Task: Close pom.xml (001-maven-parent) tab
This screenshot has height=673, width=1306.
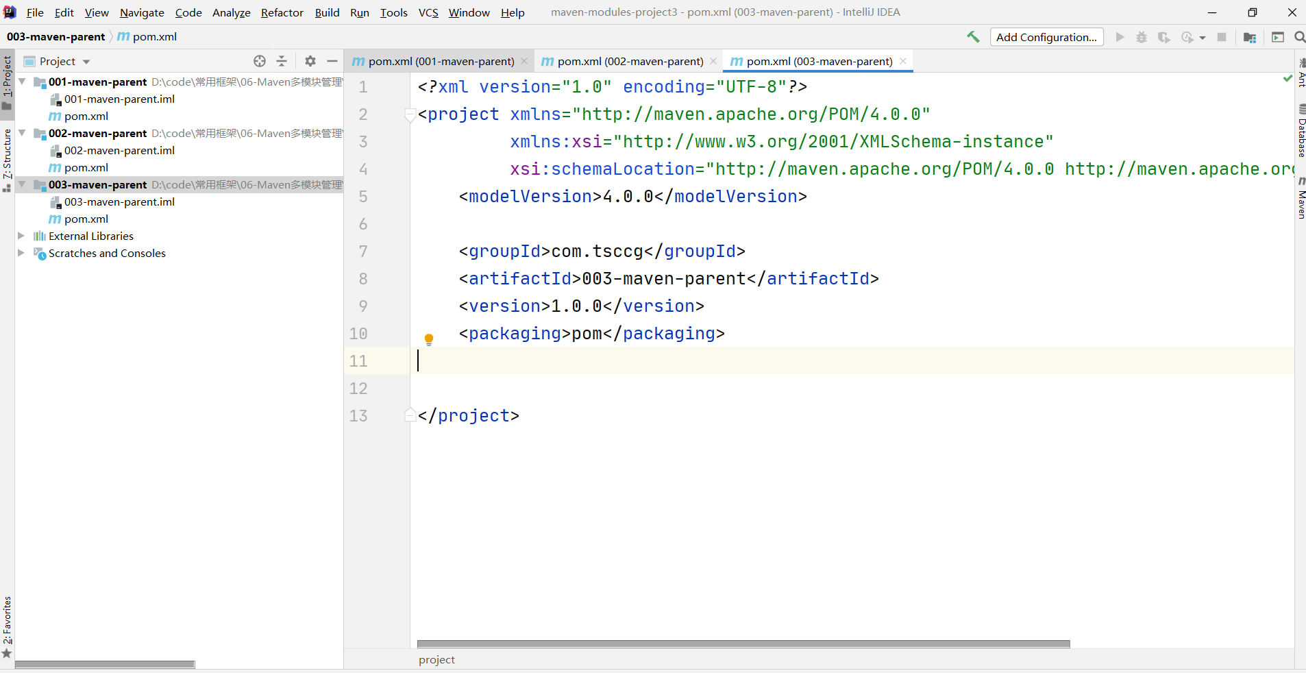Action: pos(524,61)
